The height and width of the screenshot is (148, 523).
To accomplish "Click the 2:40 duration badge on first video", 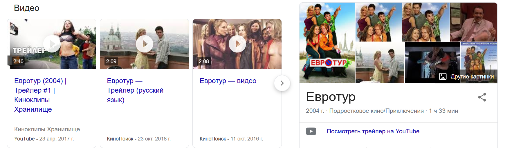I will coord(18,61).
